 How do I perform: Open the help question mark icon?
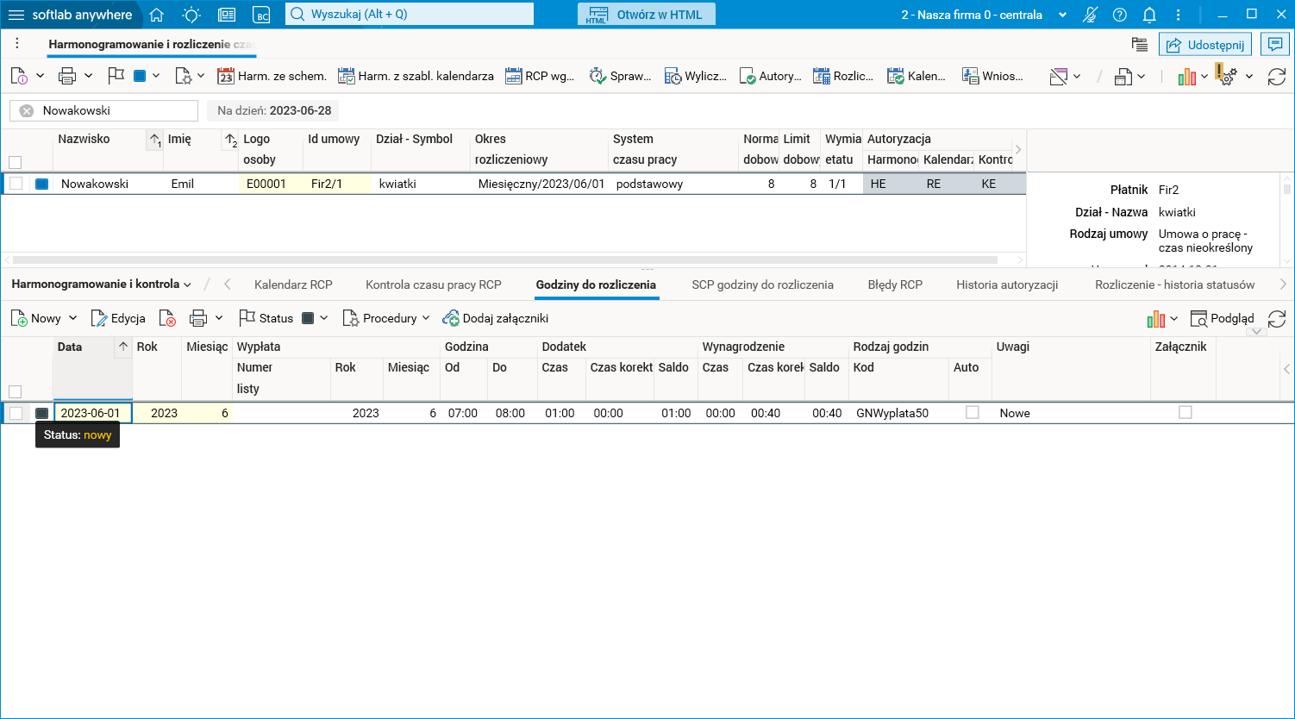click(x=1120, y=15)
